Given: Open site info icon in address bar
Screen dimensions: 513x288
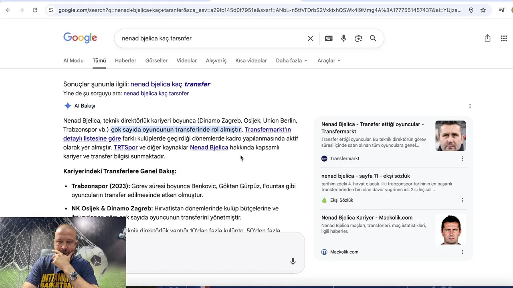Looking at the screenshot, I should point(50,10).
